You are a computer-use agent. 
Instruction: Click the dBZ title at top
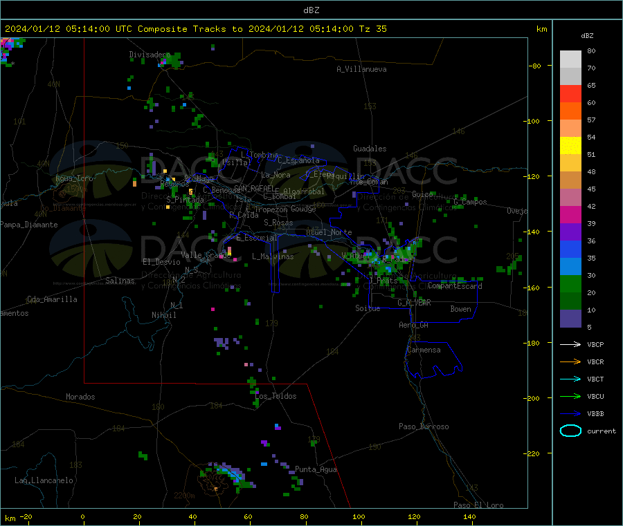(311, 10)
